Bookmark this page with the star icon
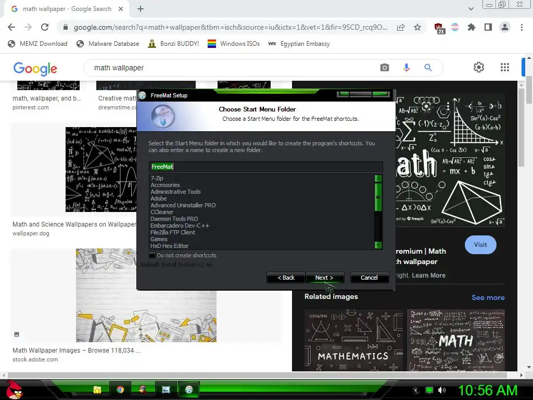Viewport: 533px width, 400px height. [417, 27]
